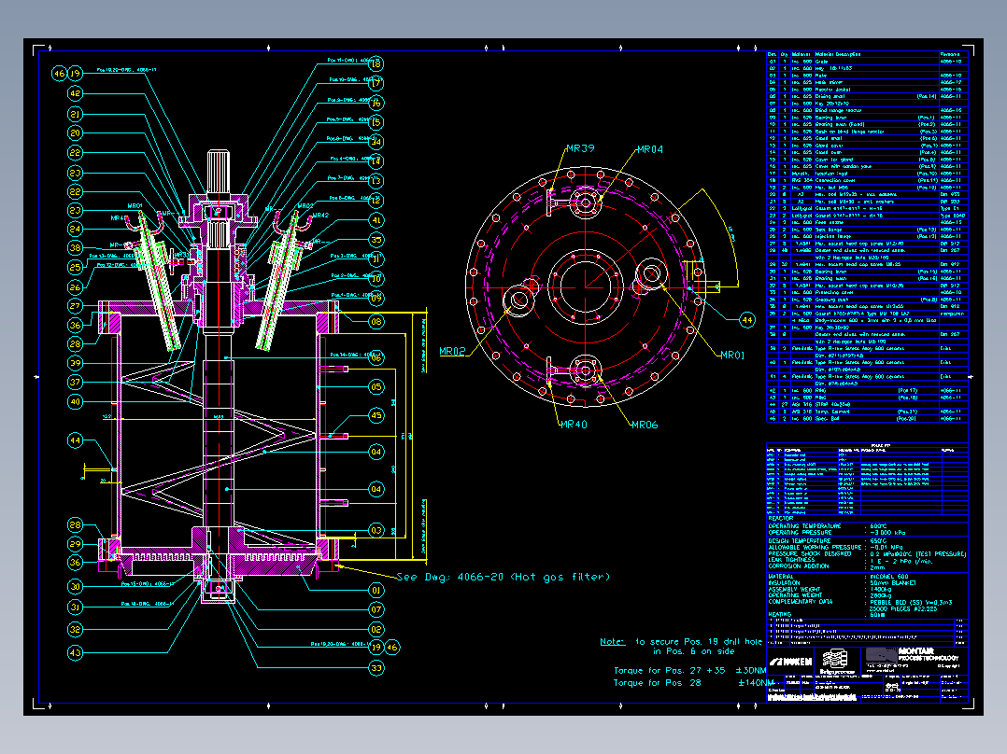
Task: Click the 'ASSEMBLY WEIGHT' label
Action: click(x=794, y=589)
